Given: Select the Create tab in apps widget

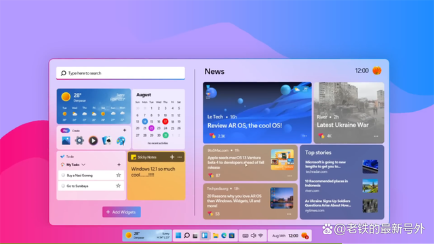Looking at the screenshot, I should coord(76,131).
